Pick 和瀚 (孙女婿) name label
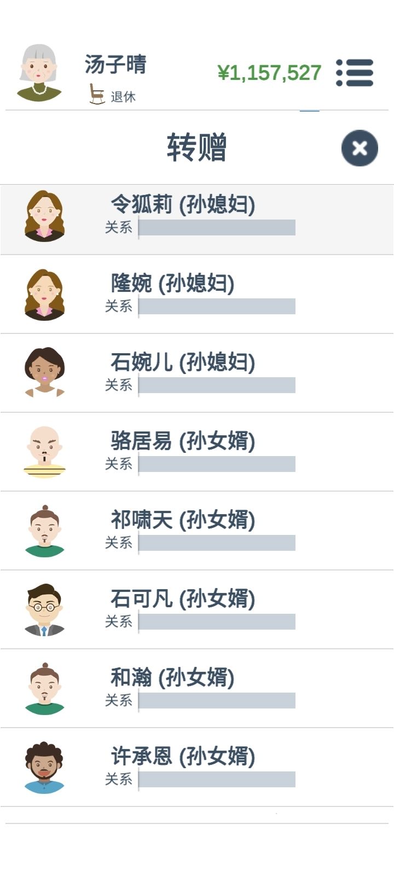Image resolution: width=394 pixels, height=876 pixels. (172, 677)
